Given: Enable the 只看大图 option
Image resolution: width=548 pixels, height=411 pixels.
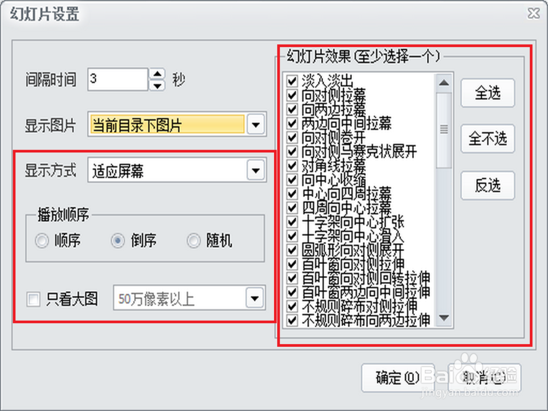Looking at the screenshot, I should click(35, 298).
